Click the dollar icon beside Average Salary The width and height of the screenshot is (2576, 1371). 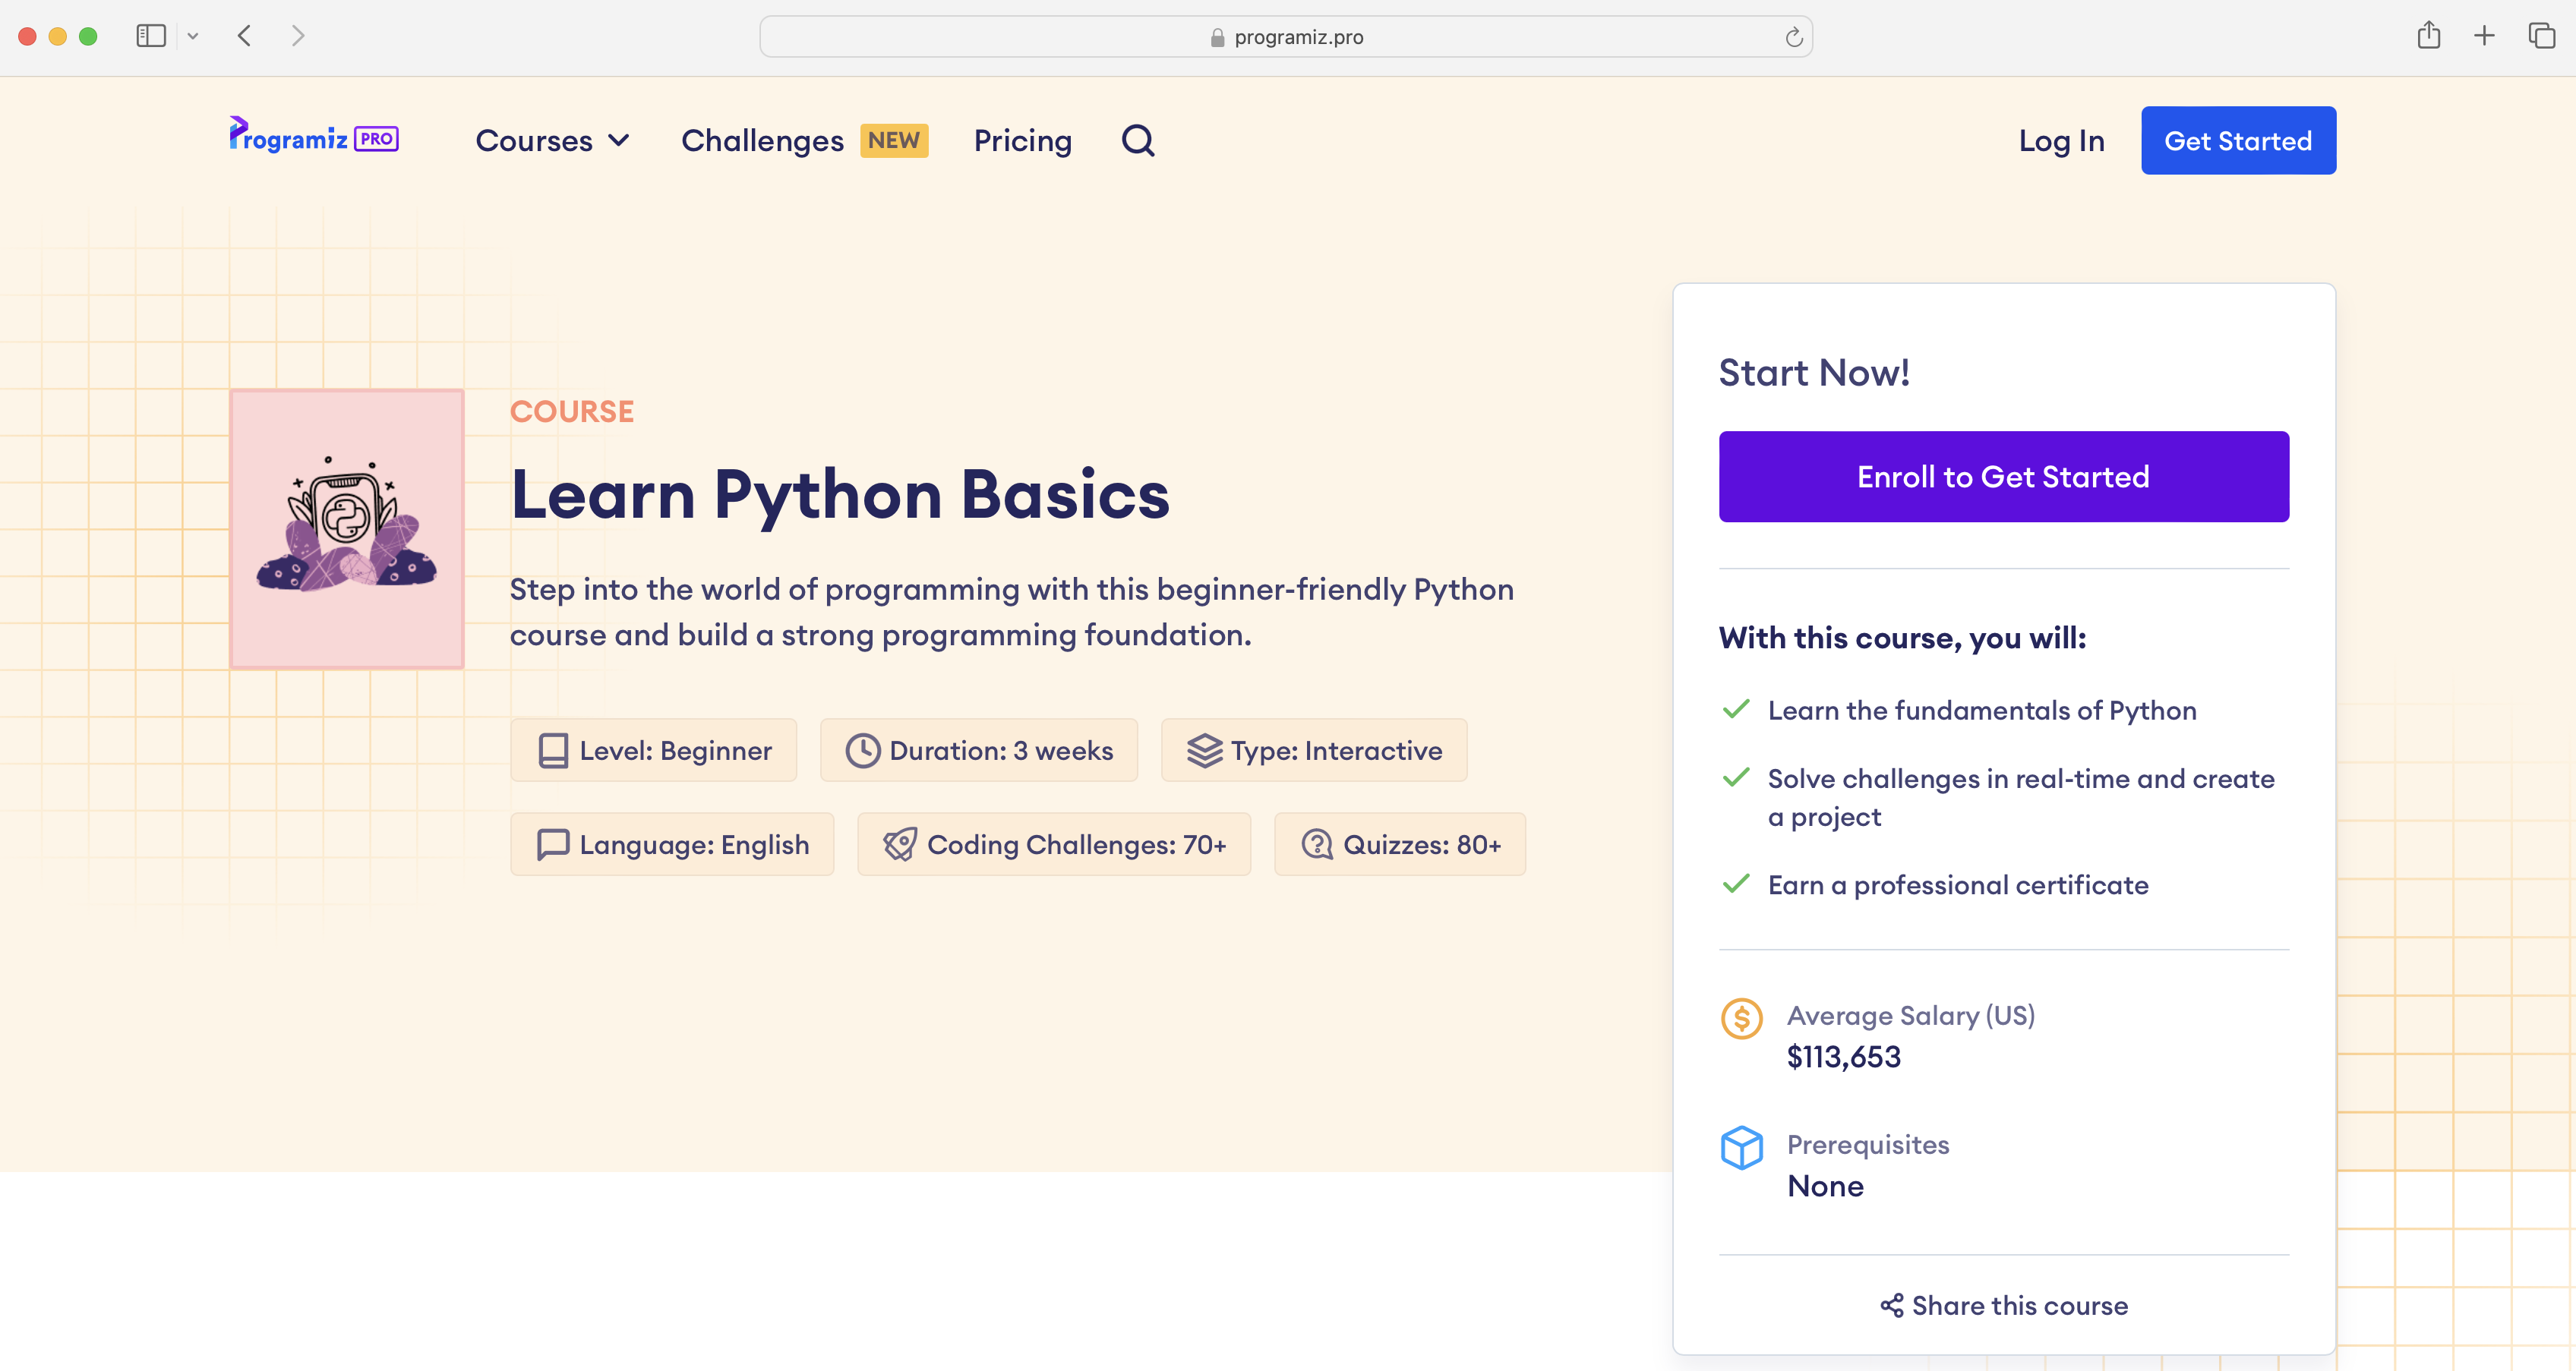1742,1018
